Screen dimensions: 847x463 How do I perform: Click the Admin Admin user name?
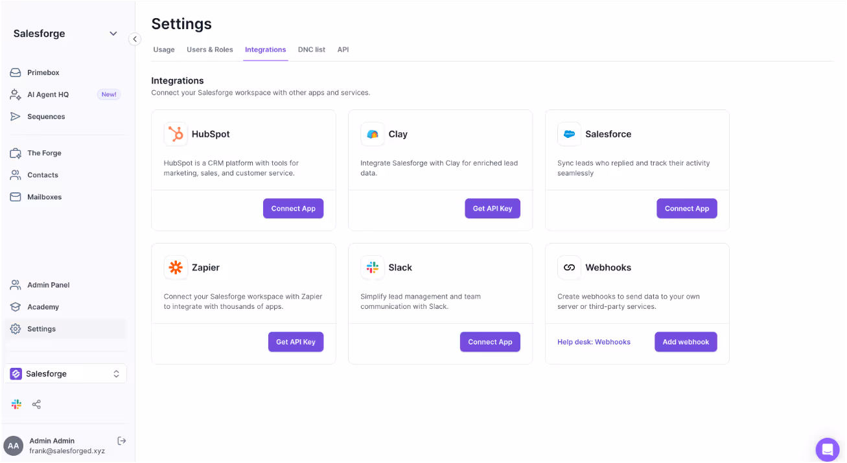coord(52,440)
